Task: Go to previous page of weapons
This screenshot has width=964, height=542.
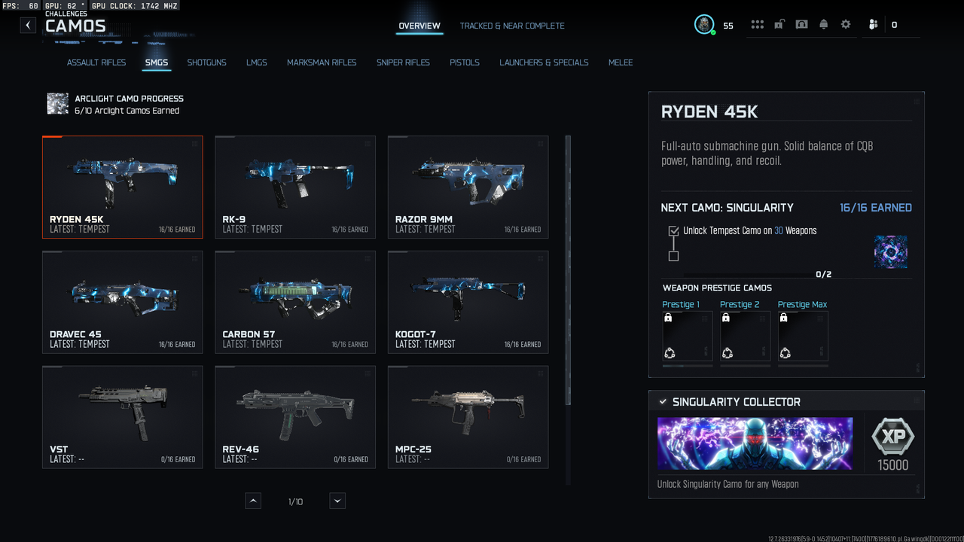Action: tap(253, 501)
